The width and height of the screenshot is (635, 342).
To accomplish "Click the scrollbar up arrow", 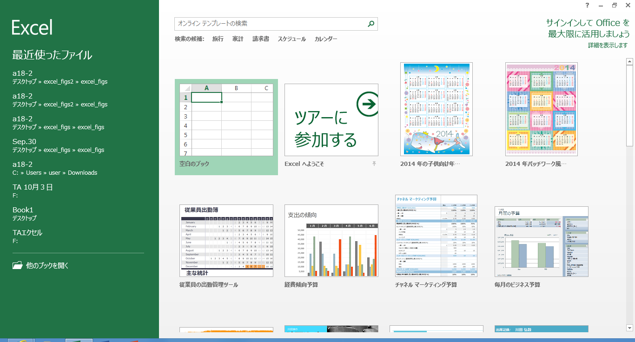I will click(630, 61).
